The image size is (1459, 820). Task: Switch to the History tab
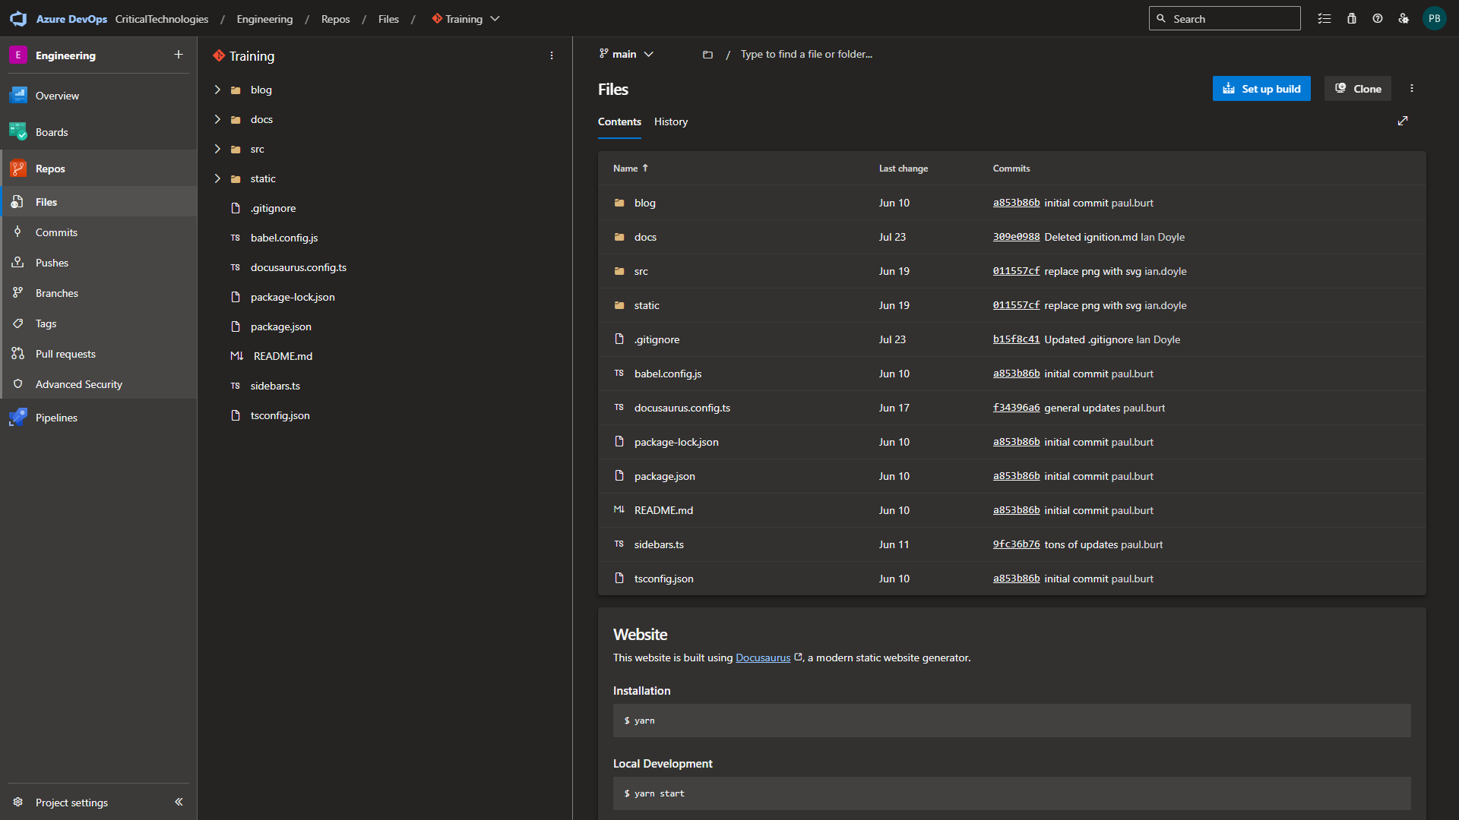click(670, 121)
